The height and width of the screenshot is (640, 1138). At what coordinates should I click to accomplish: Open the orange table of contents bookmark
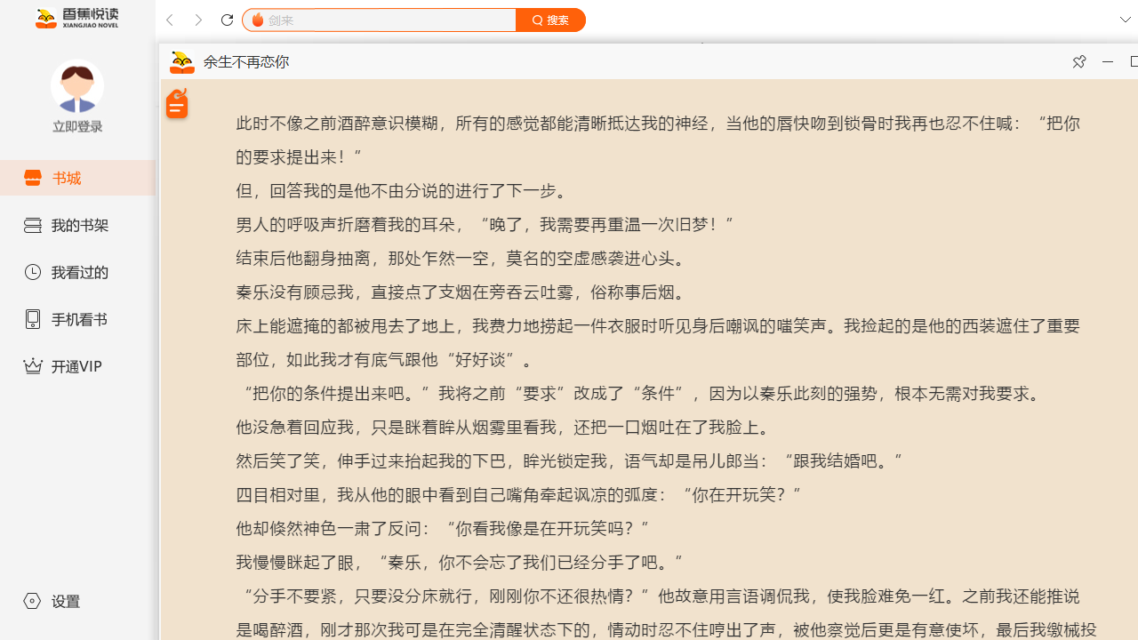(x=177, y=104)
